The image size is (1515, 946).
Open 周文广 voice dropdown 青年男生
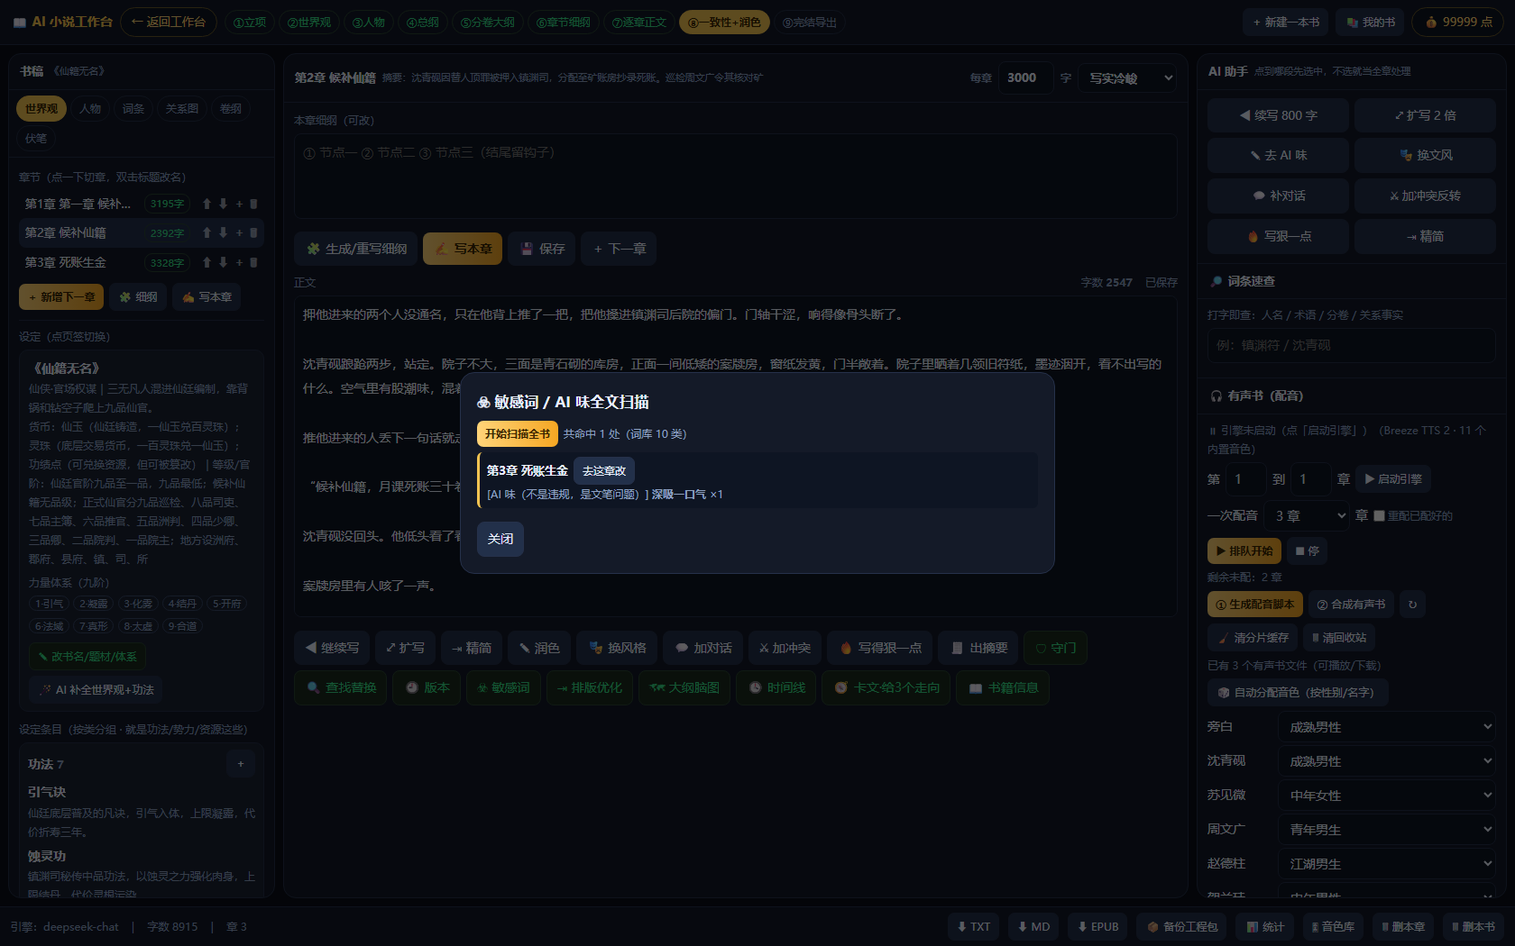coord(1387,829)
